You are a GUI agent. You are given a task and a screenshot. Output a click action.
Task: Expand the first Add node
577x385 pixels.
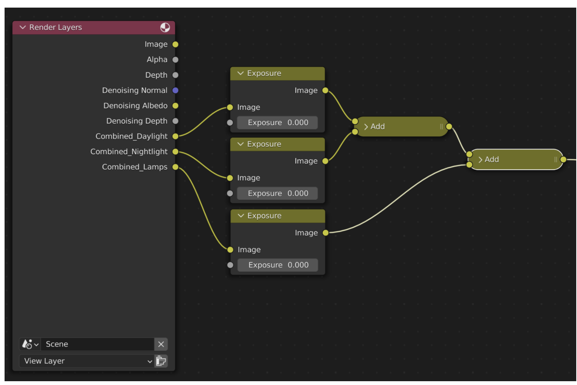pyautogui.click(x=366, y=127)
